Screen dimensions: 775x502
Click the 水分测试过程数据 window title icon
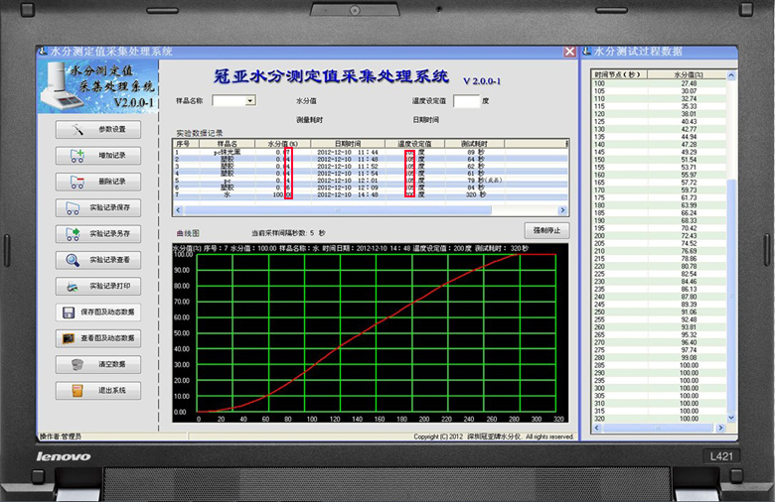pyautogui.click(x=587, y=51)
